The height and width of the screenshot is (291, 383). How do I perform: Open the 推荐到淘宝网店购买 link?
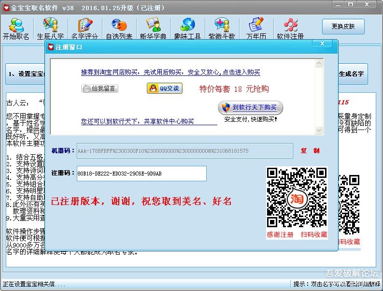point(170,73)
